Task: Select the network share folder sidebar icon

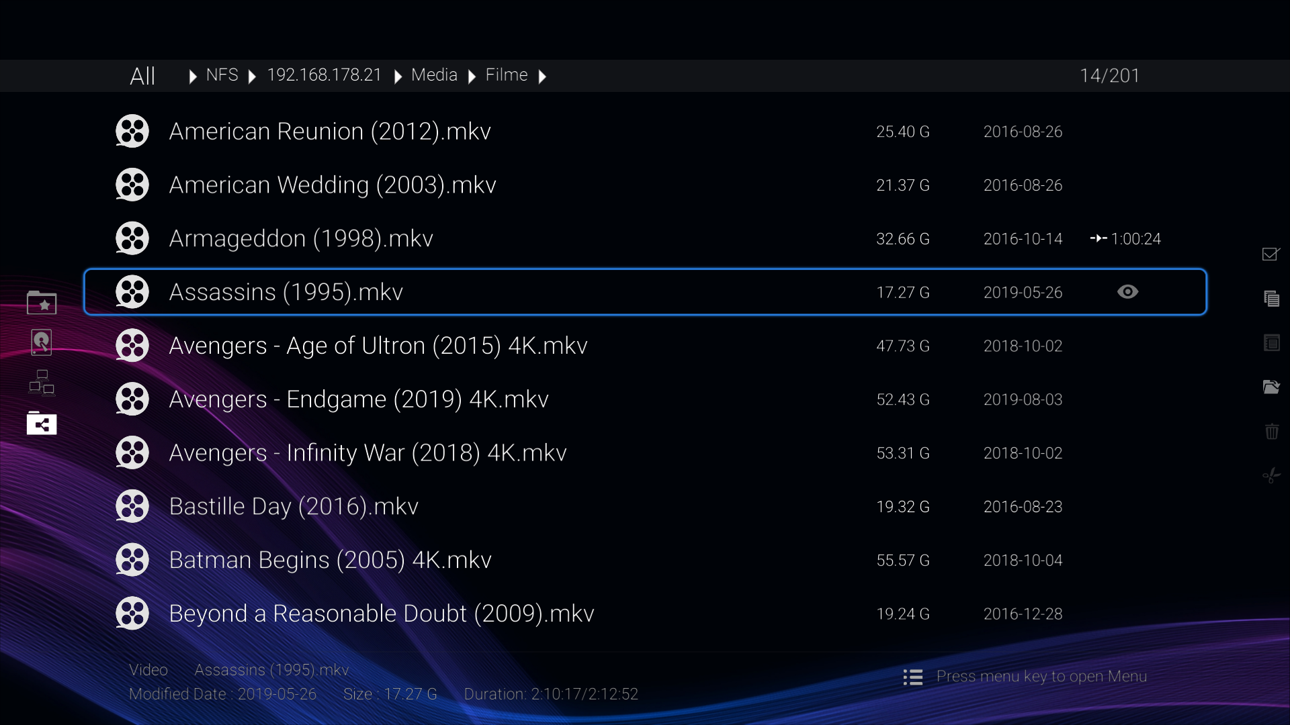Action: (42, 424)
